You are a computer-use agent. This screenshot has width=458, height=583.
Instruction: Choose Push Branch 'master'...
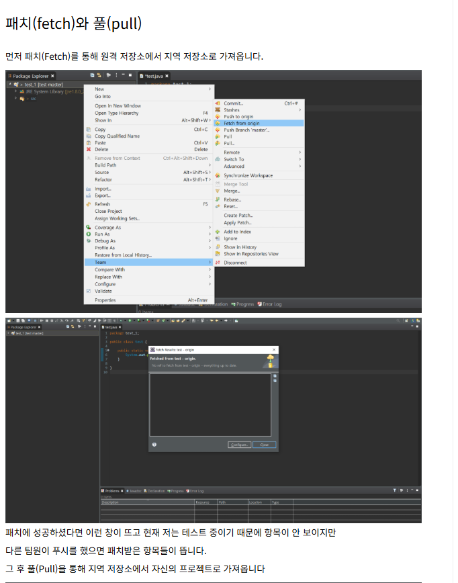point(246,130)
